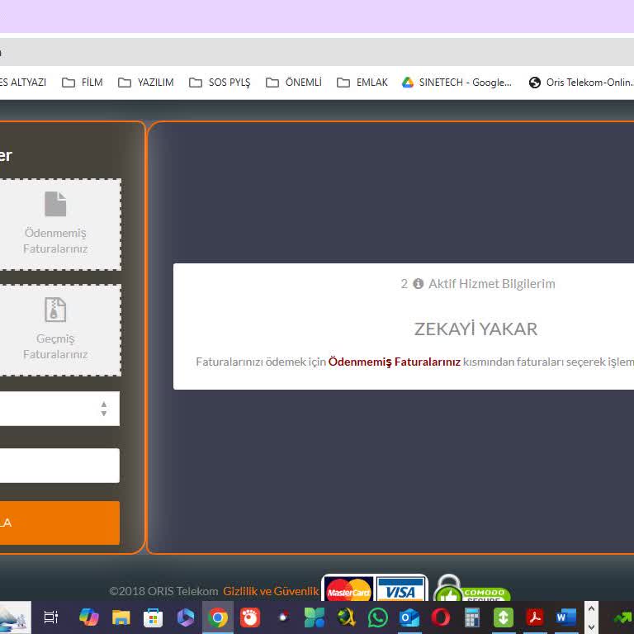Open the SOS PYLŞ bookmark folder

[220, 83]
